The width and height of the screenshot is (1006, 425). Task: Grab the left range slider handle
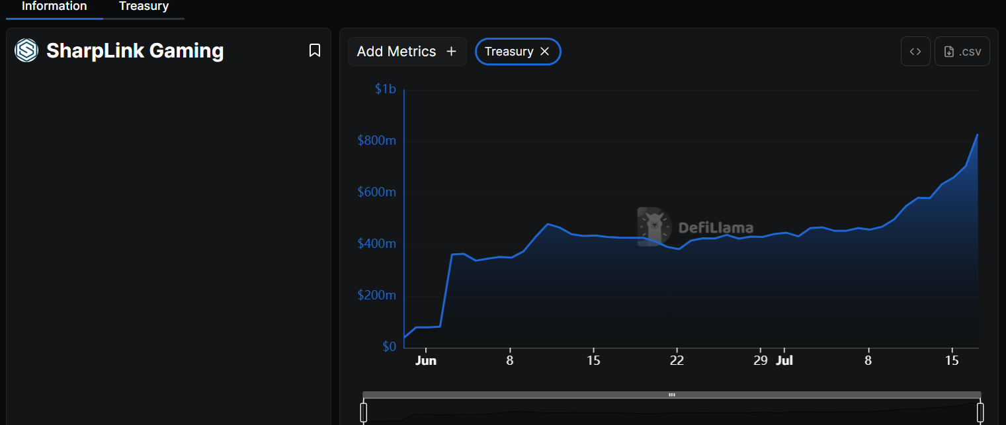coord(363,412)
